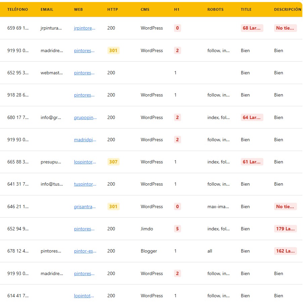
Task: Click index, fol... in the lospintor... row
Action: pyautogui.click(x=219, y=162)
